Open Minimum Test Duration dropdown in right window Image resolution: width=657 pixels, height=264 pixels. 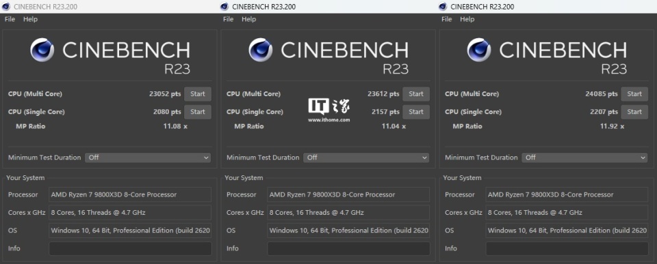584,158
